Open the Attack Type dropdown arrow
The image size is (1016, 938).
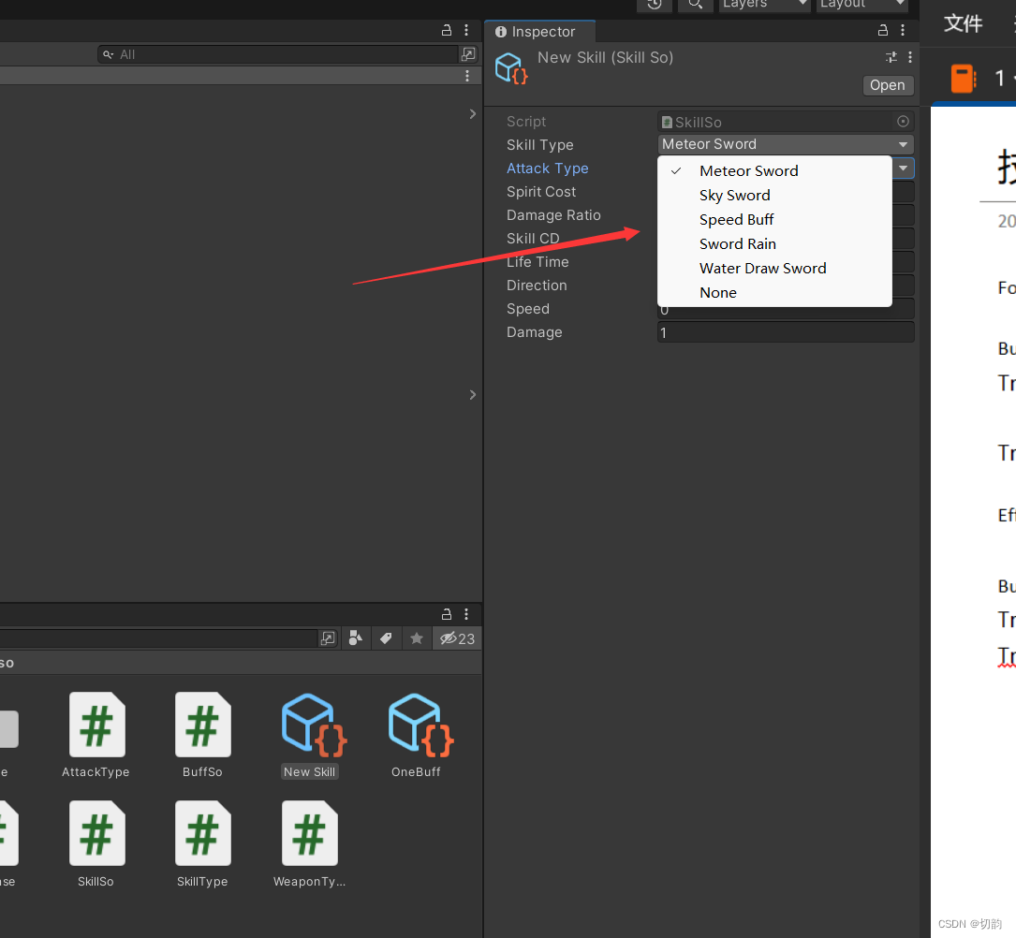903,168
